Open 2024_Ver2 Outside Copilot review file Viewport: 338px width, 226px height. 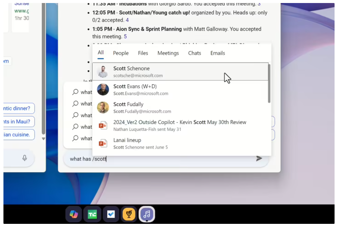click(180, 125)
